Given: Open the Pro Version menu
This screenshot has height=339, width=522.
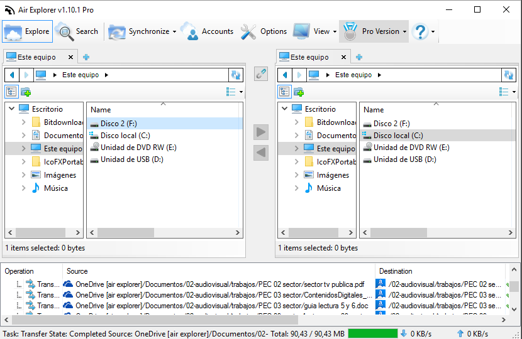Looking at the screenshot, I should 374,31.
